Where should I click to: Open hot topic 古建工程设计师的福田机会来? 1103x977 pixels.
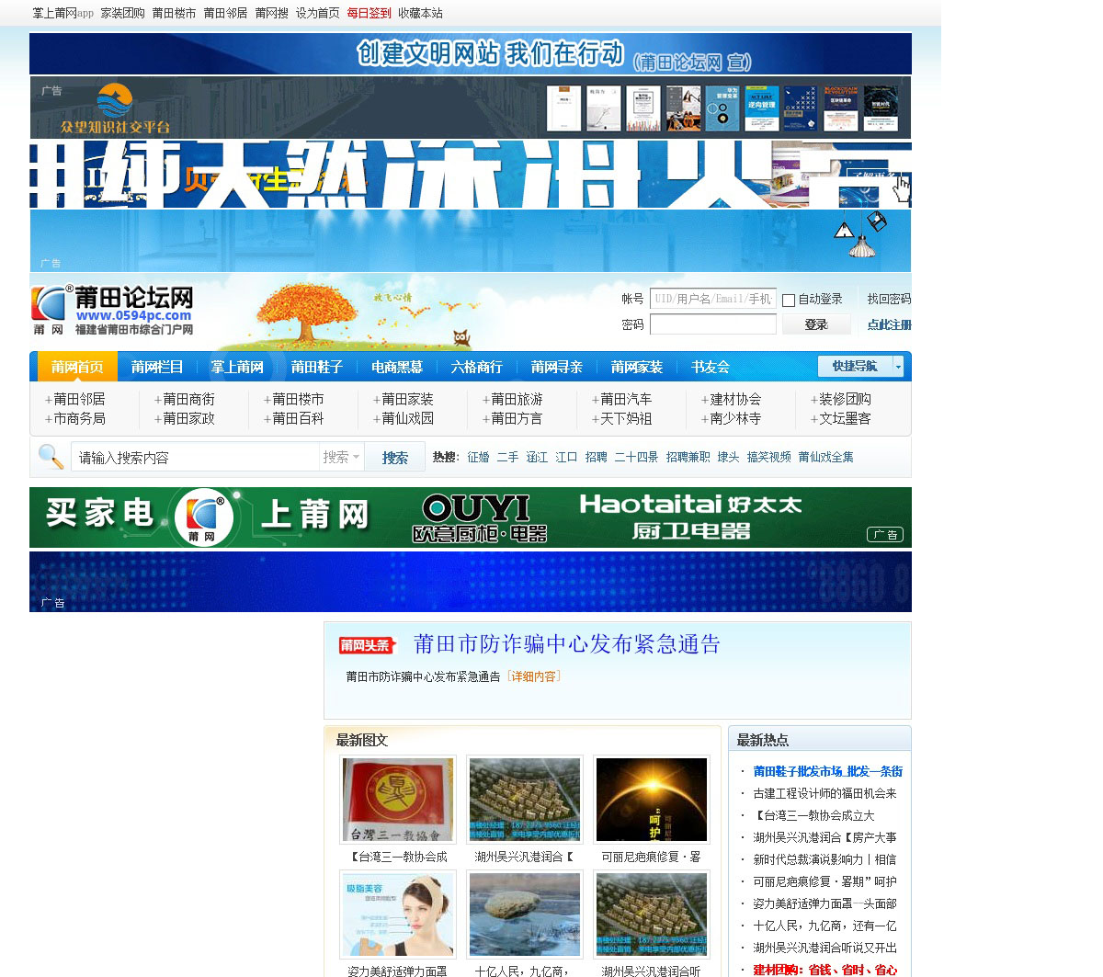click(824, 793)
